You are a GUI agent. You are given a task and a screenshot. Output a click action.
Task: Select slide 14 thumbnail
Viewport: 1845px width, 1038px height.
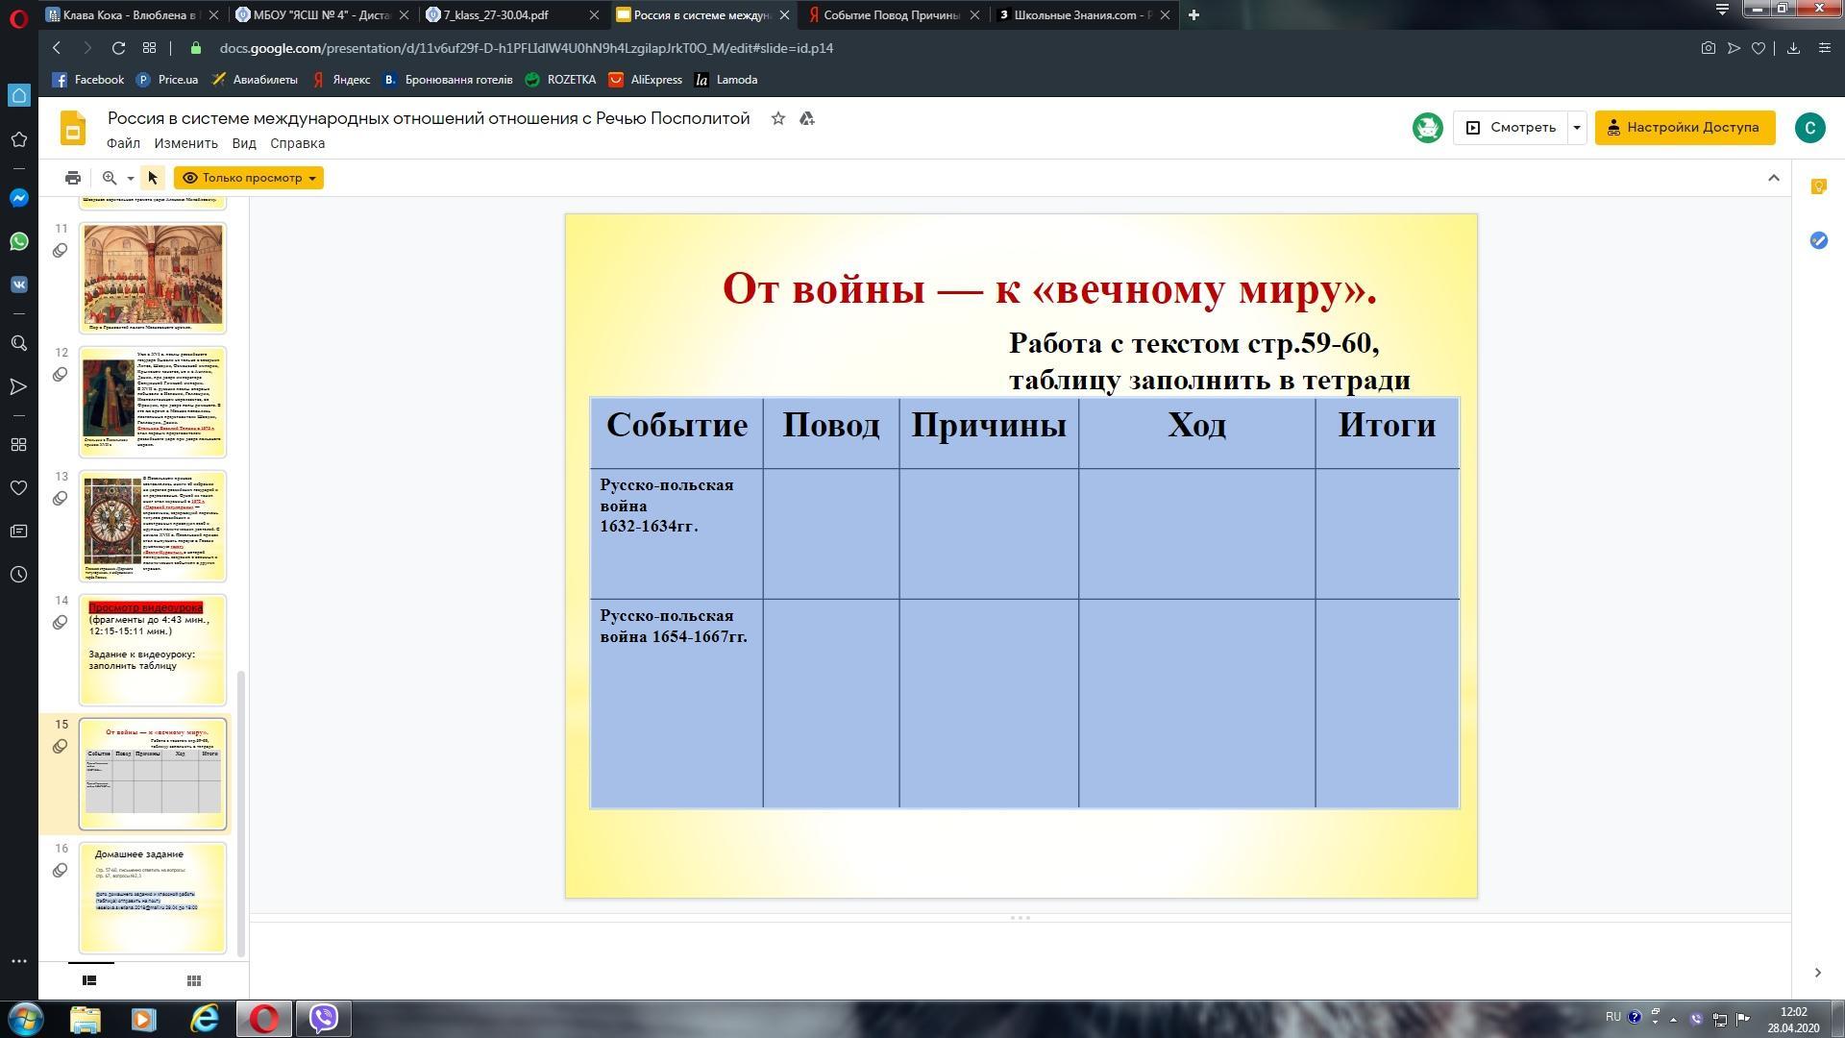153,650
